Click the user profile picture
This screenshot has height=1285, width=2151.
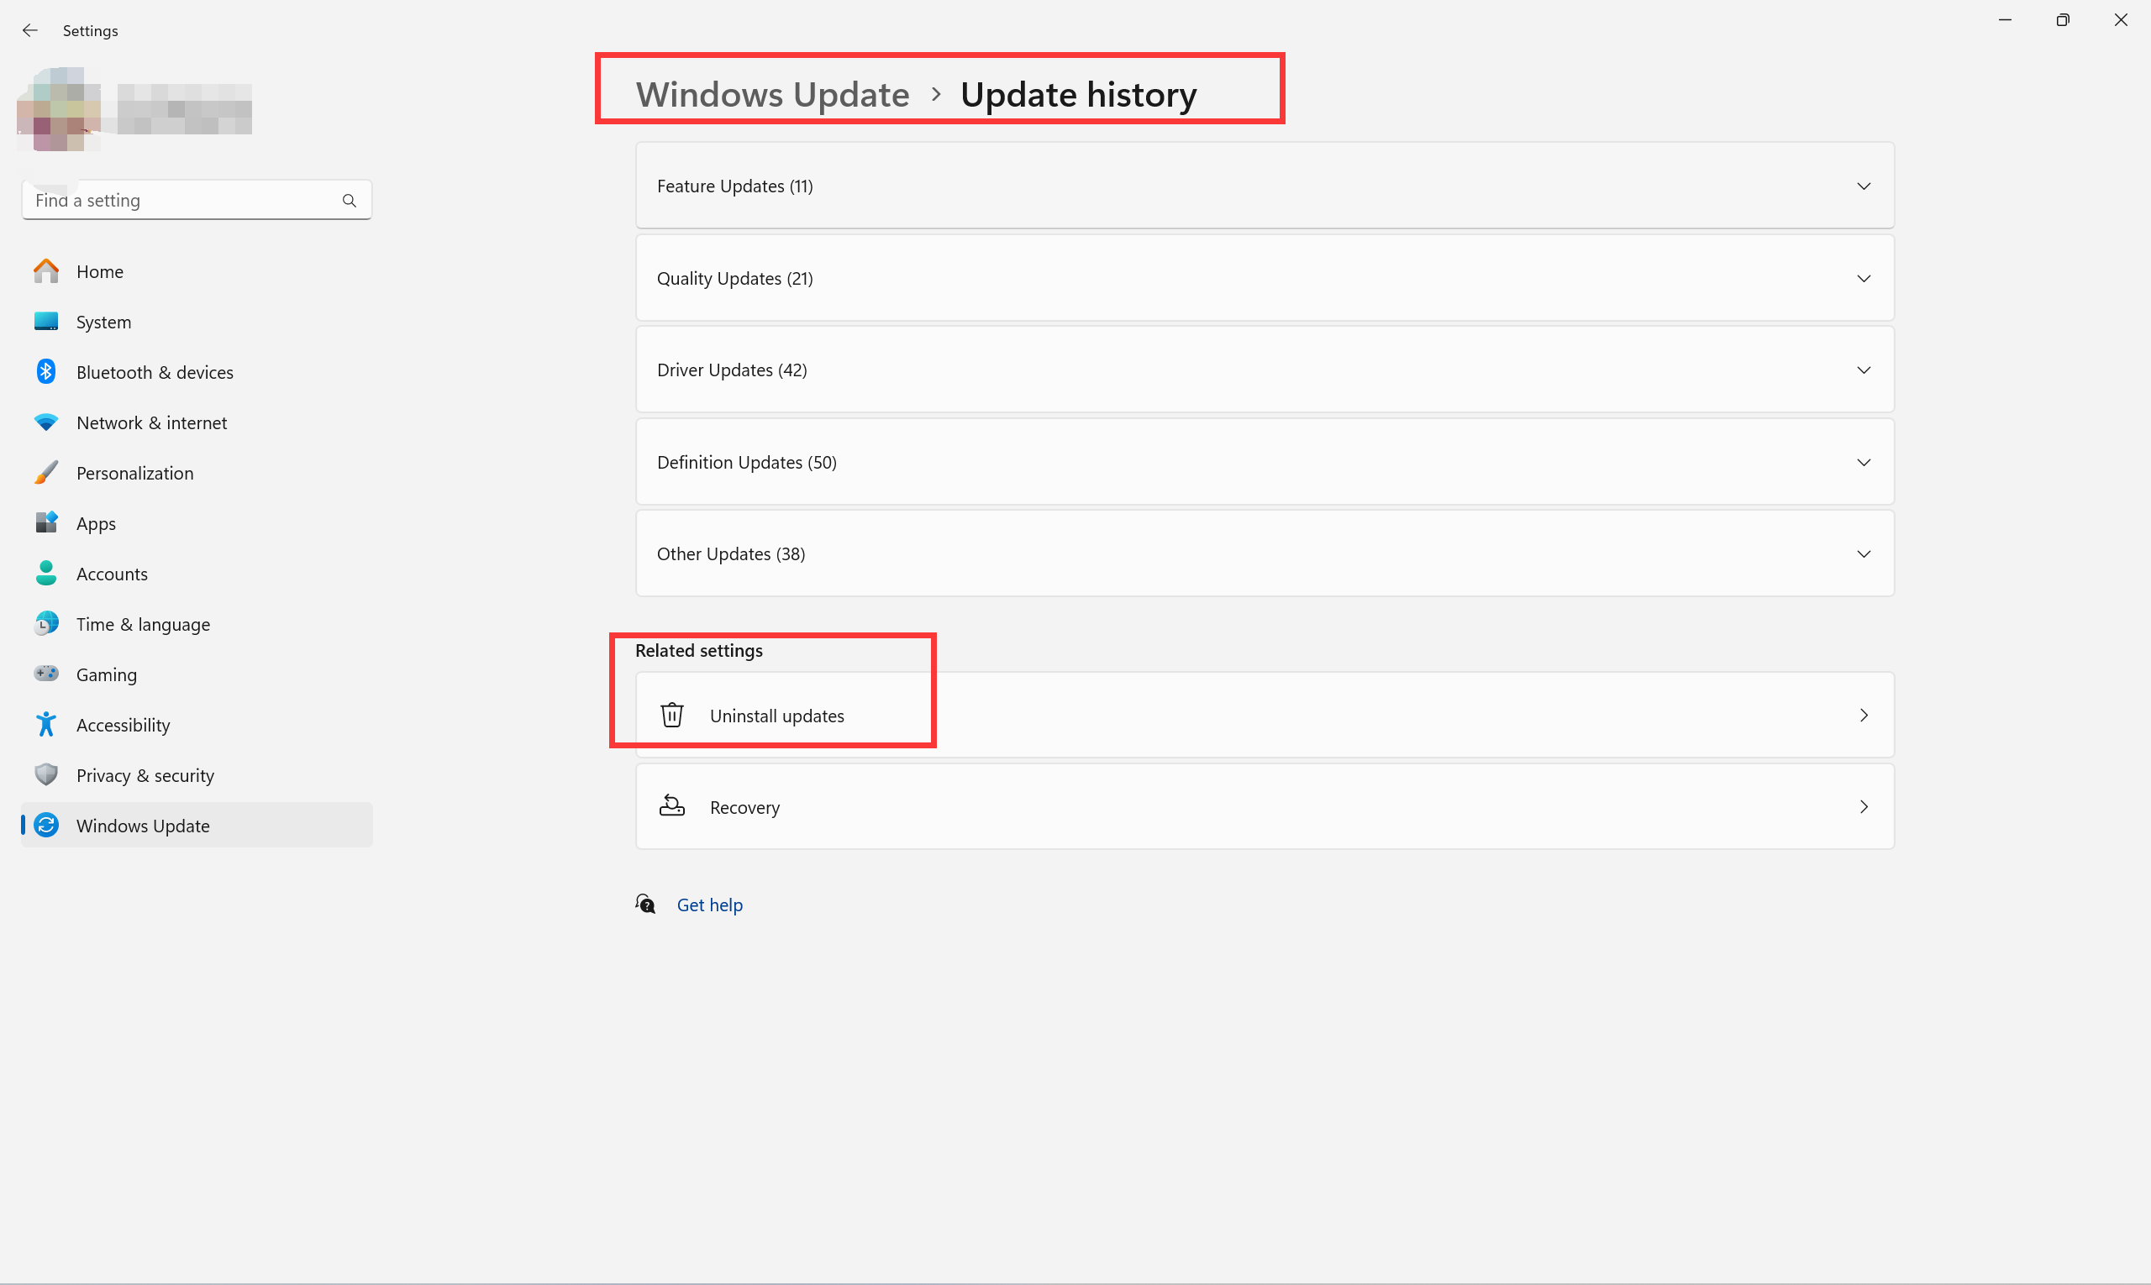[59, 109]
